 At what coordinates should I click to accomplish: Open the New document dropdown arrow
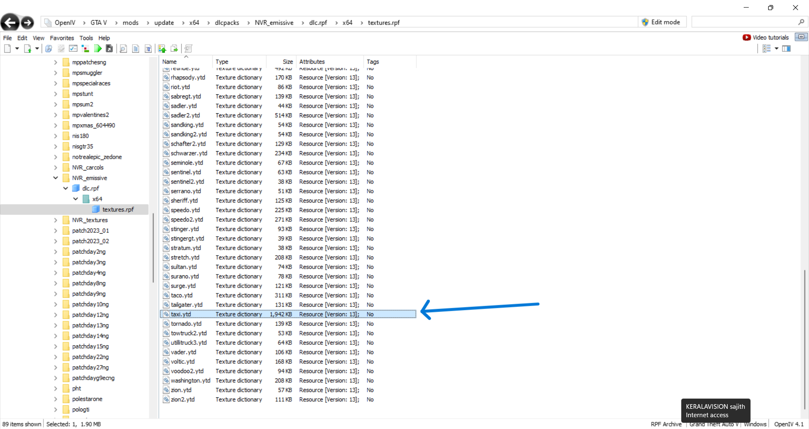point(17,49)
